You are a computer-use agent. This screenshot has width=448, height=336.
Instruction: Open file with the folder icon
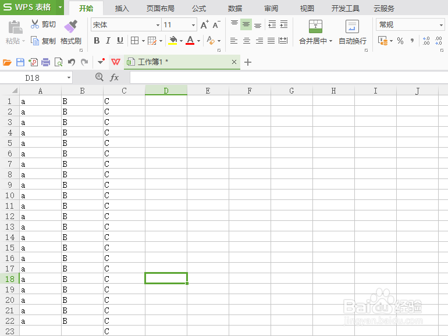coord(7,62)
